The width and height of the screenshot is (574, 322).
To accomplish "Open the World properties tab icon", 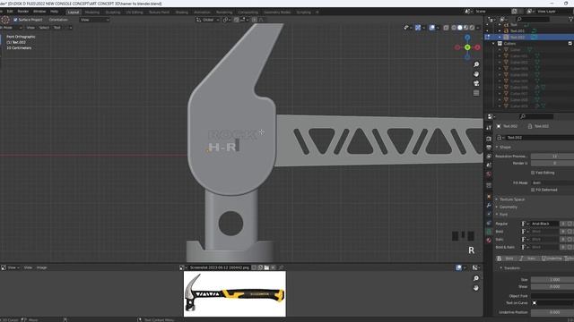I will pyautogui.click(x=489, y=174).
